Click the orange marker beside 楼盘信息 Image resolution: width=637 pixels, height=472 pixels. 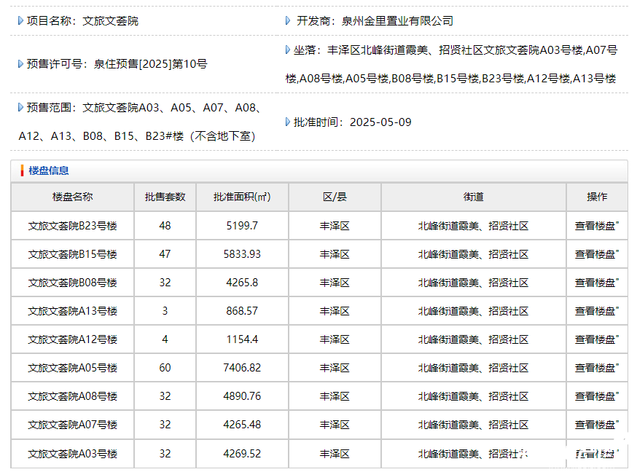tap(22, 170)
